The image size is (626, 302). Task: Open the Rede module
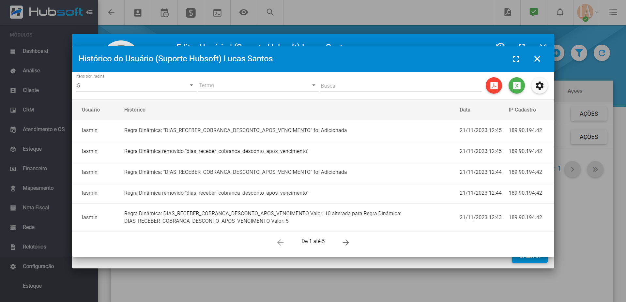coord(29,227)
